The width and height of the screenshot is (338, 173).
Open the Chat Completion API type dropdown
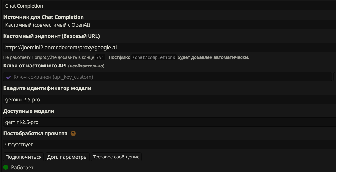tap(169, 6)
